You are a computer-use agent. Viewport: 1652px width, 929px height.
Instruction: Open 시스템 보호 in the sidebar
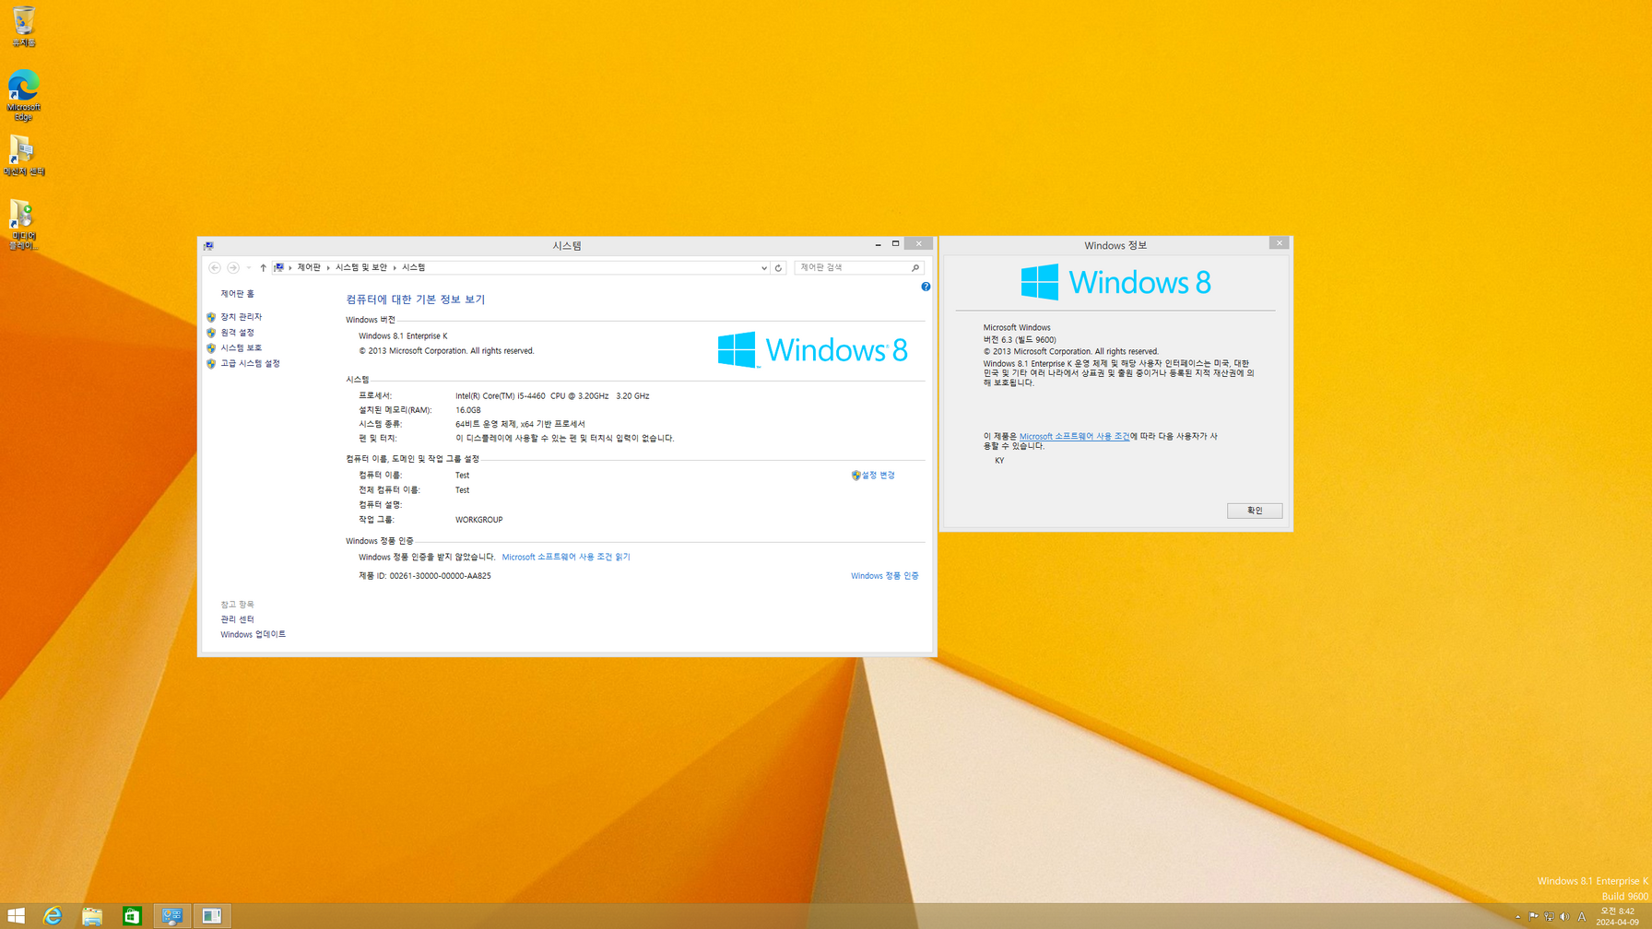(x=241, y=348)
